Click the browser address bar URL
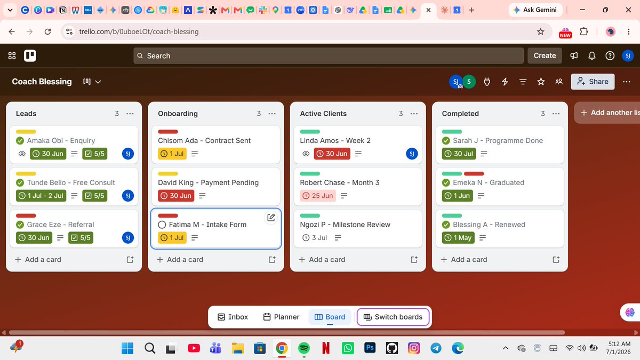The image size is (640, 360). (x=139, y=32)
